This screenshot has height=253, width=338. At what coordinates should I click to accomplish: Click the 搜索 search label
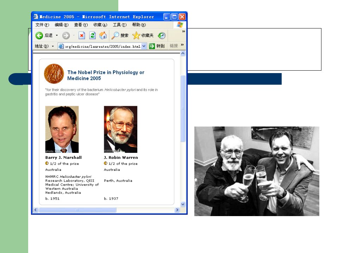124,35
